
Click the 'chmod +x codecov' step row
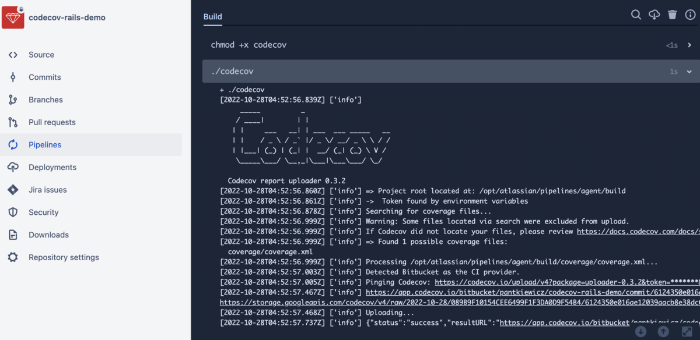[450, 45]
